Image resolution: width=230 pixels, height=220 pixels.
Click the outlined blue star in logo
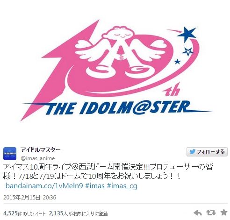click(188, 52)
